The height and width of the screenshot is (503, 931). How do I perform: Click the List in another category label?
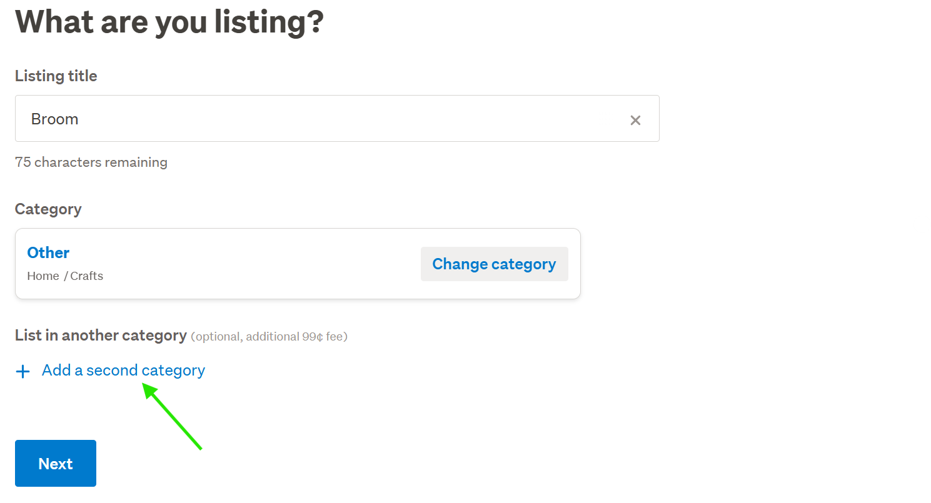point(101,336)
